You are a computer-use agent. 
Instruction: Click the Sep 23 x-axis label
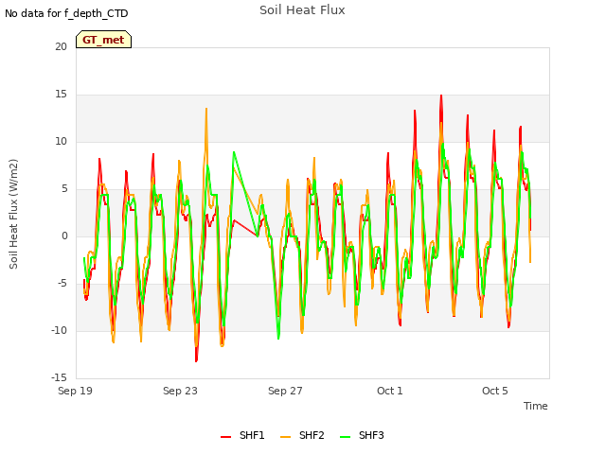(180, 391)
